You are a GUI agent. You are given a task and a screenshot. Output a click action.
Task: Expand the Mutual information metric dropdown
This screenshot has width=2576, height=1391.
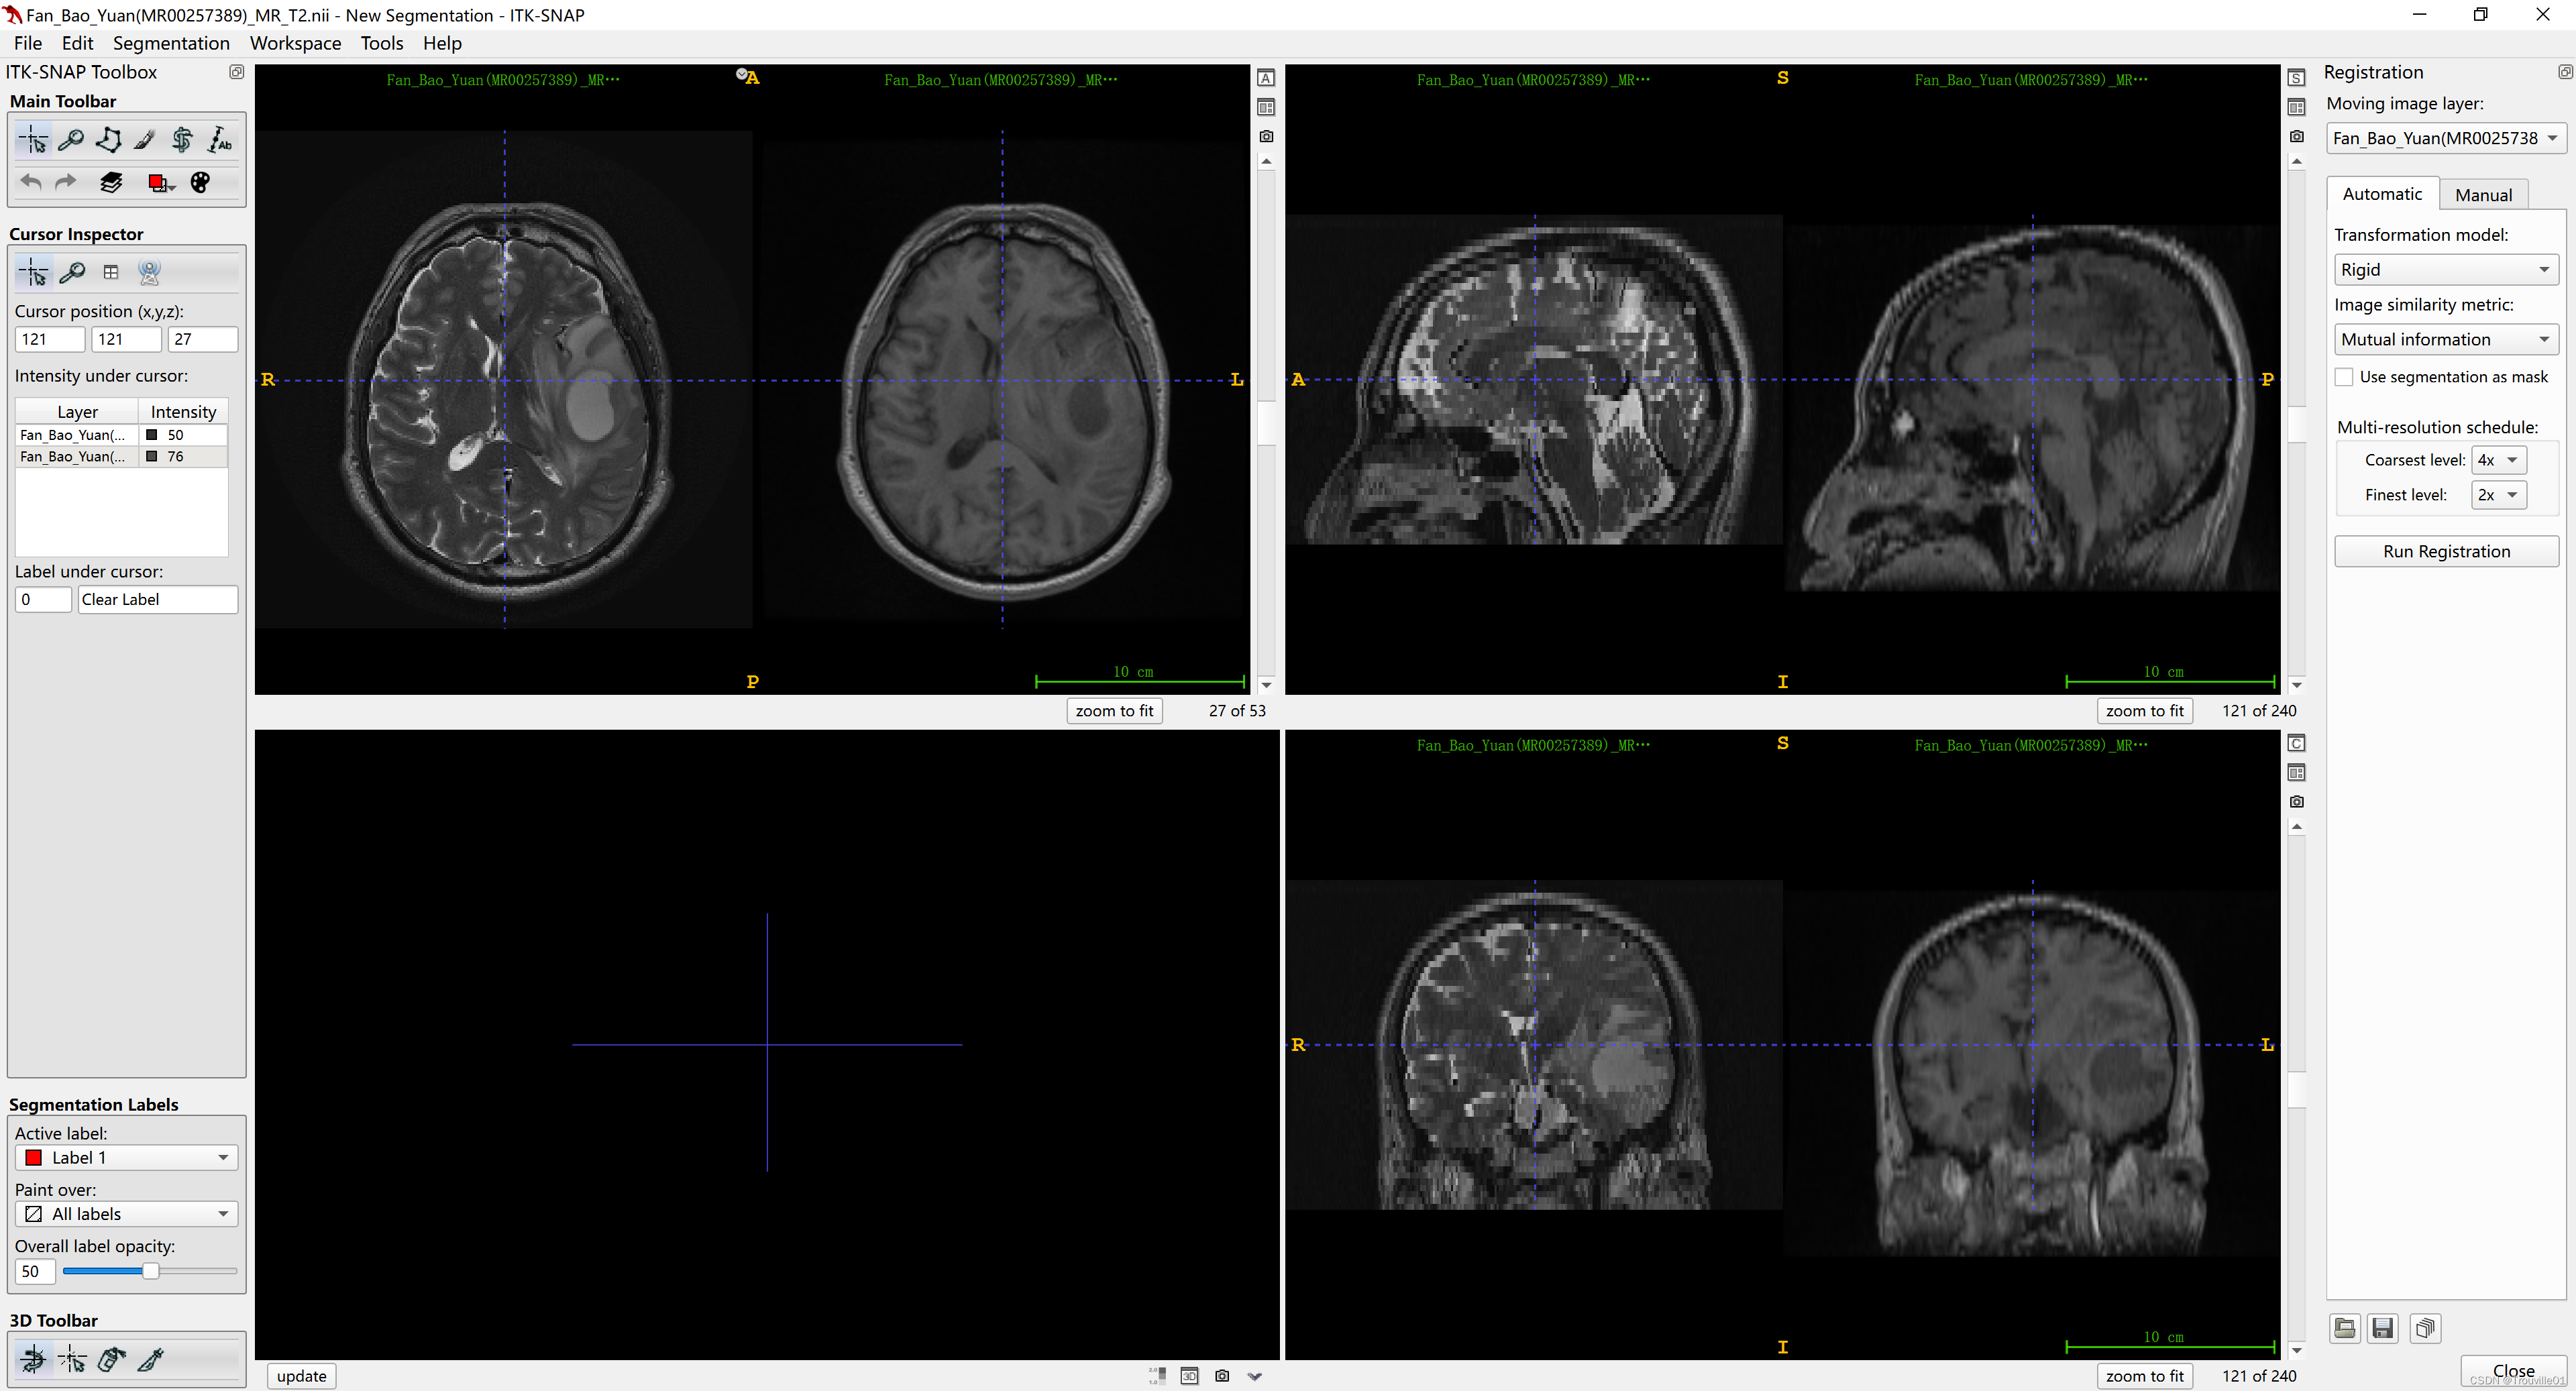point(2445,340)
